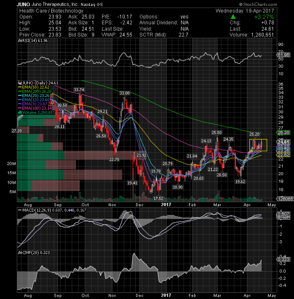The height and width of the screenshot is (299, 294).
Task: Select the JUNO ticker symbol in header
Action: (23, 4)
